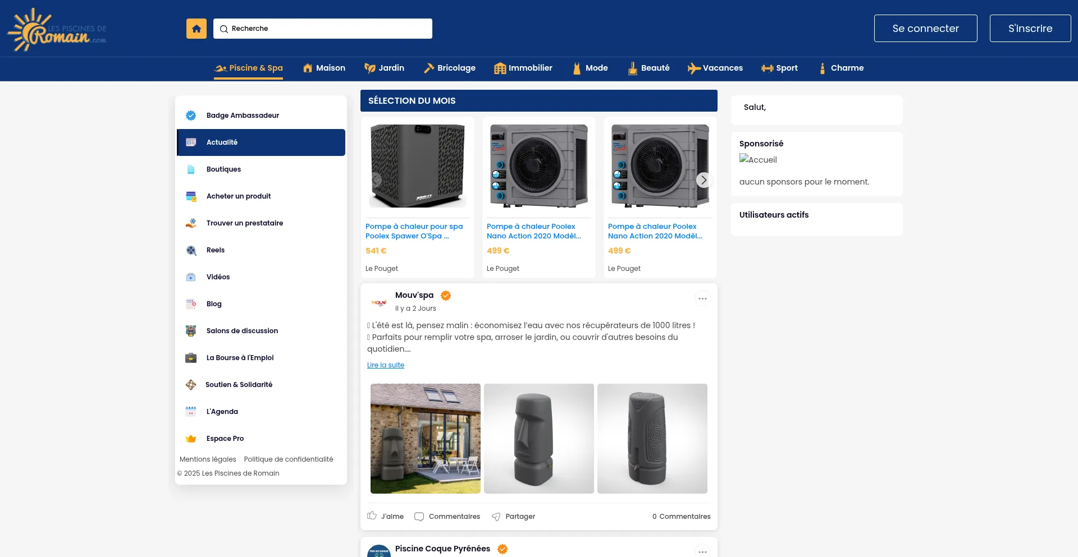Open Badge Ambassadeur from the sidebar
Viewport: 1078px width, 557px height.
[x=243, y=116]
